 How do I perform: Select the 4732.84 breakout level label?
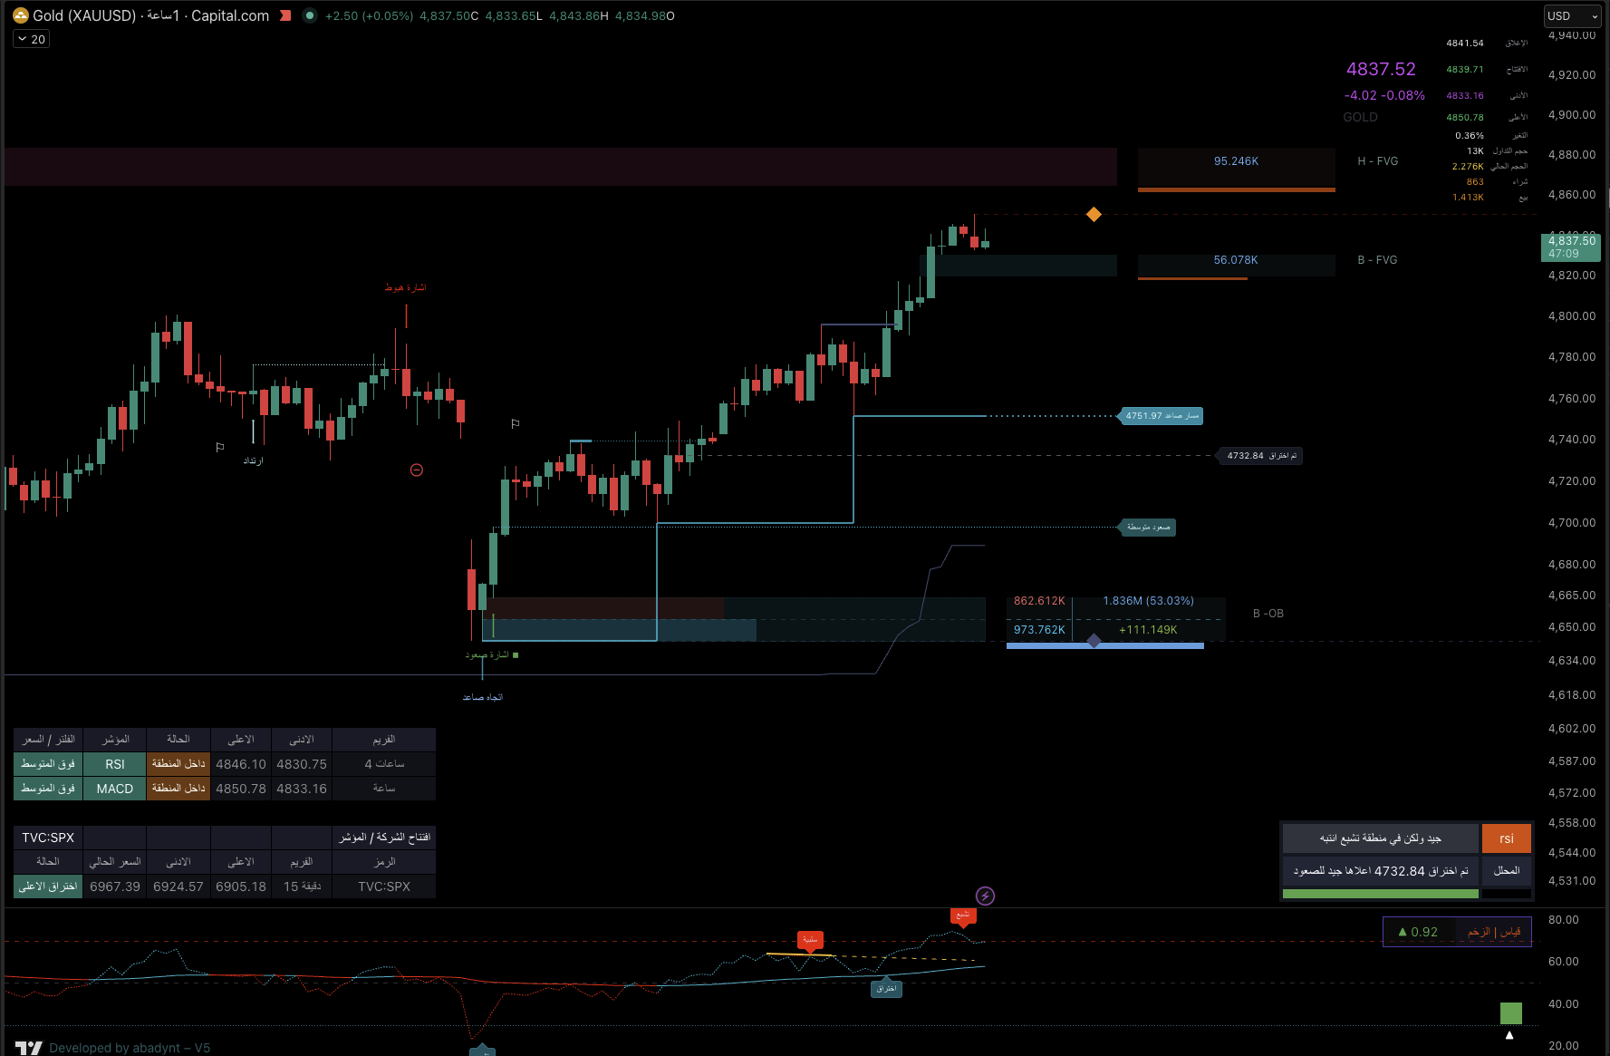[x=1260, y=456]
